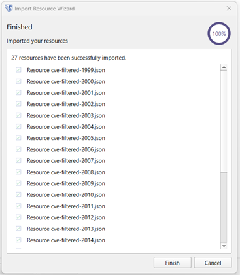Select text Resource cve-filtered-2013.json
This screenshot has width=240, height=275.
[66, 229]
